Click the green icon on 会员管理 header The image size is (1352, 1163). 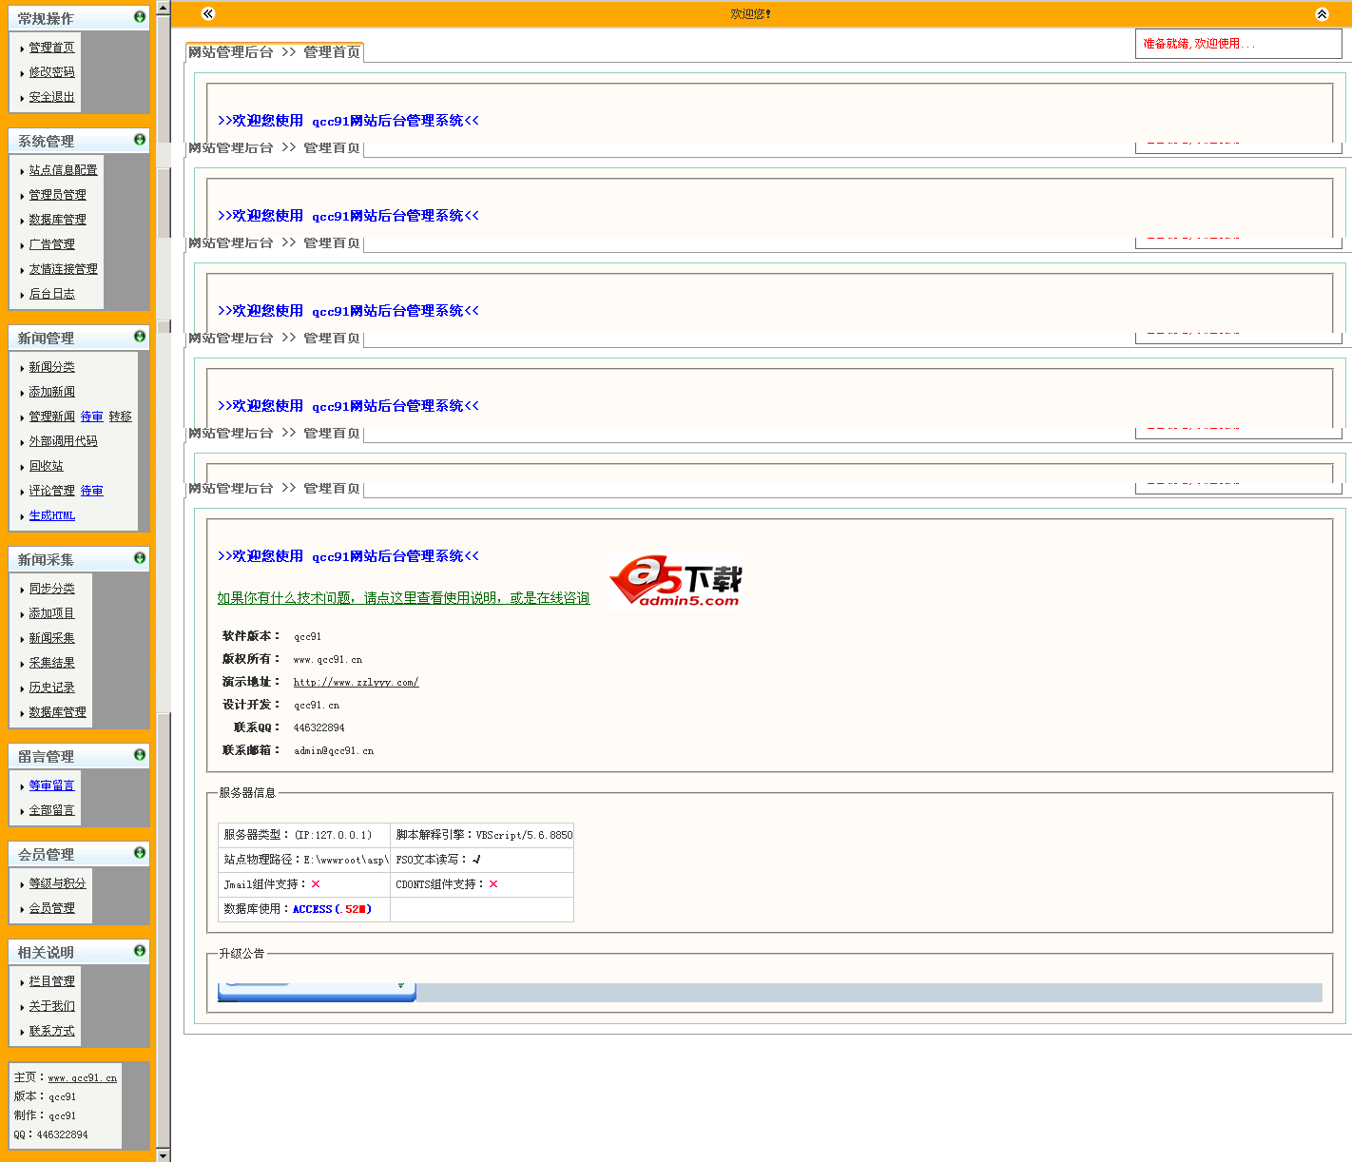(140, 853)
